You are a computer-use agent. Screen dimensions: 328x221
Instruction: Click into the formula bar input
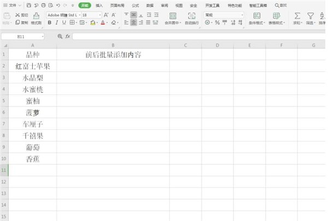[199, 37]
